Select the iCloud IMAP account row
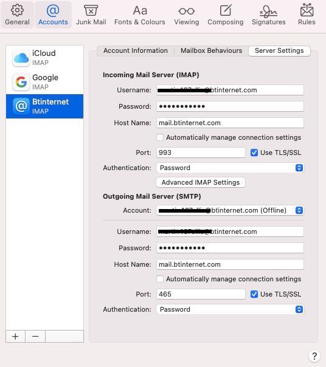 point(44,58)
